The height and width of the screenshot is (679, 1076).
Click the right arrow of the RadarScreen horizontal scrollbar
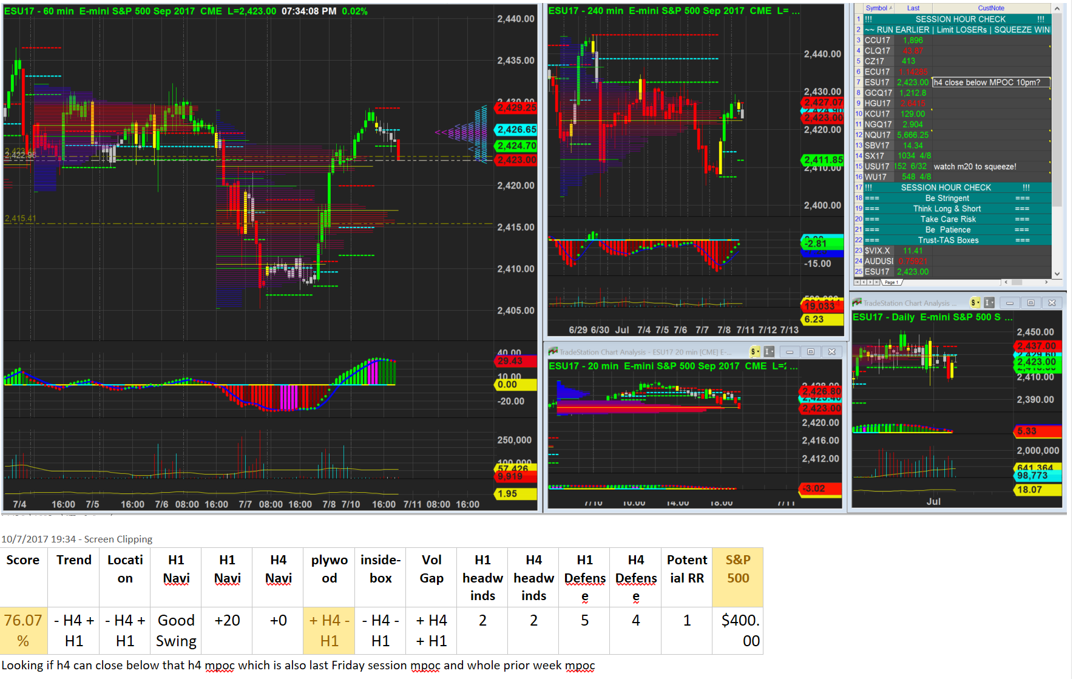[x=1046, y=282]
